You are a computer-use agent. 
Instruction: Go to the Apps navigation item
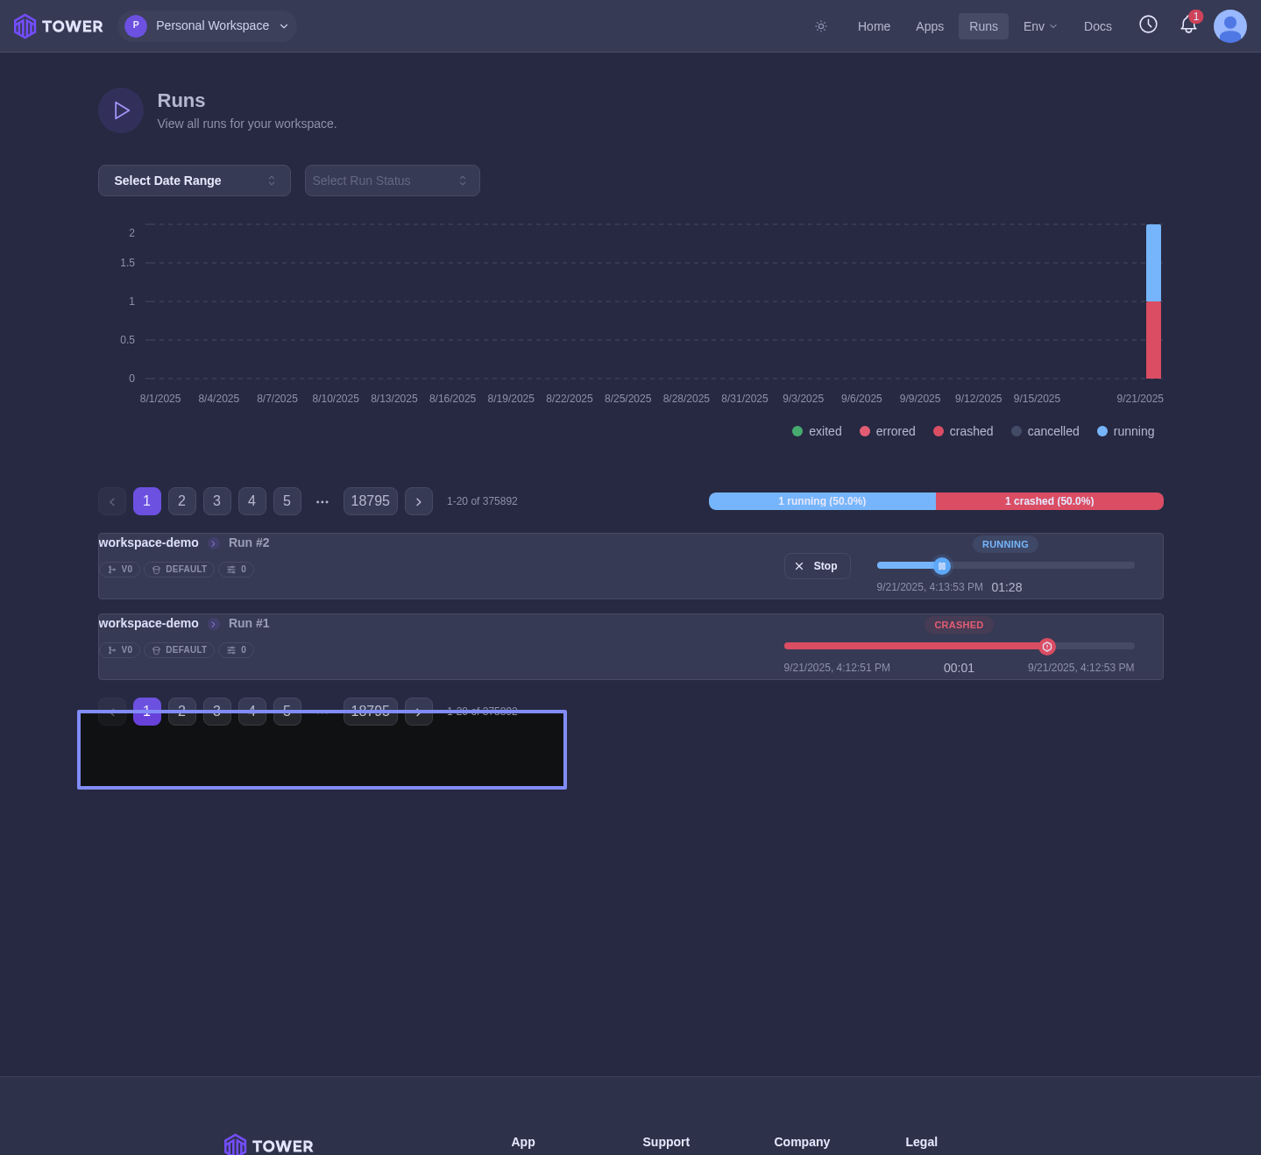929,26
